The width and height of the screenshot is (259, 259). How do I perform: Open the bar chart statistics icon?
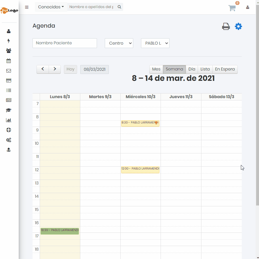click(9, 120)
